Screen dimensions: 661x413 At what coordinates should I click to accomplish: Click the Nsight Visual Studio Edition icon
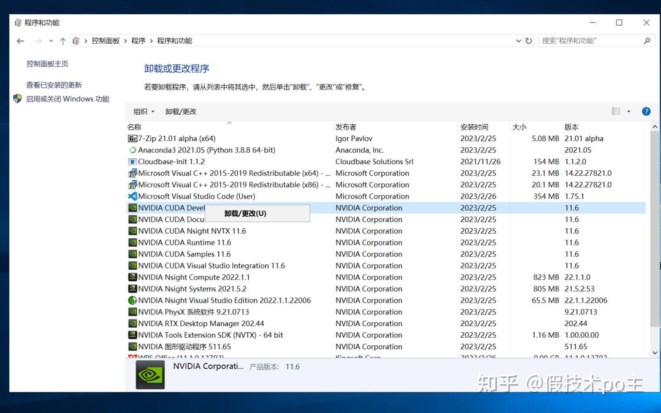(133, 301)
